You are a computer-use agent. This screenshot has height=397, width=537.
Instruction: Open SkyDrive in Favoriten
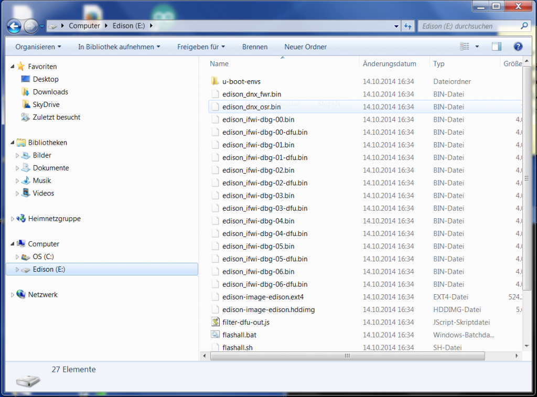click(x=46, y=104)
